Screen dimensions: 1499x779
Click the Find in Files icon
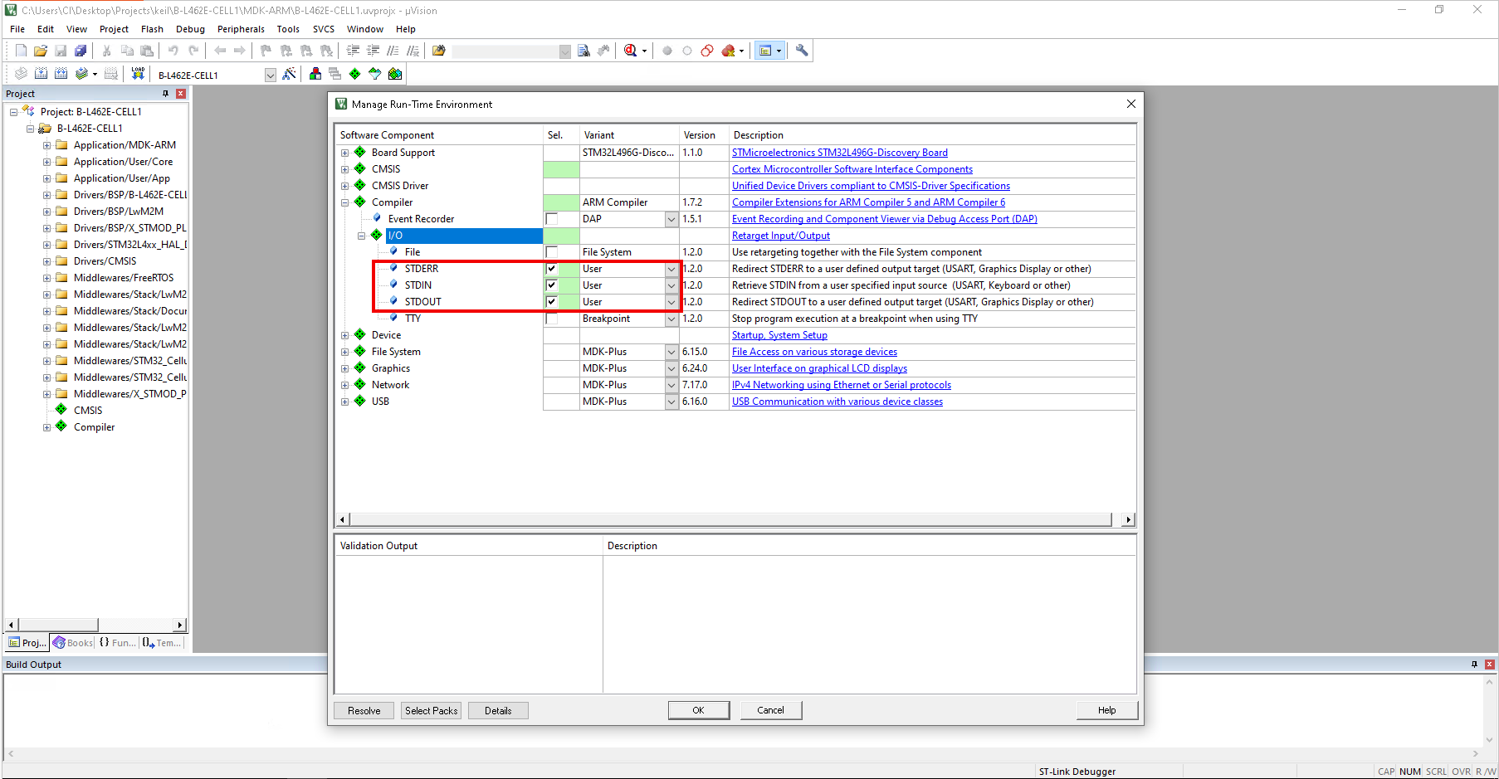click(439, 51)
